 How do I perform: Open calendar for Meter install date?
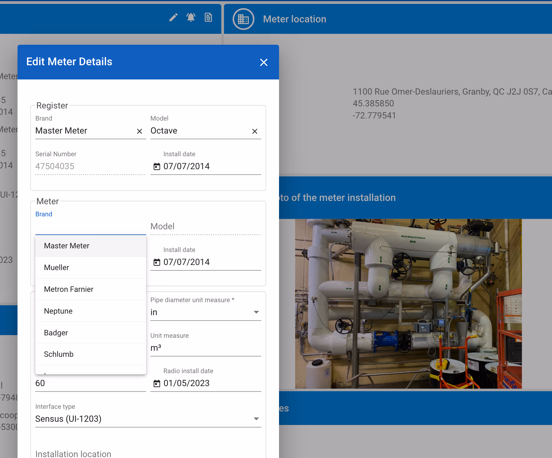click(x=157, y=262)
